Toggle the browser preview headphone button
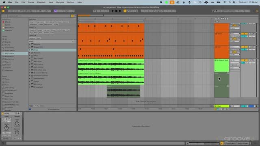The height and width of the screenshot is (146, 260). [x=30, y=109]
